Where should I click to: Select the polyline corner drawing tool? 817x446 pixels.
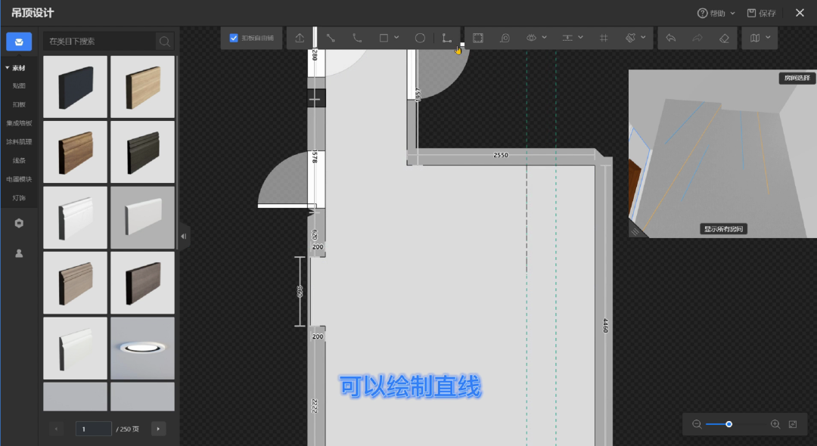(x=447, y=38)
